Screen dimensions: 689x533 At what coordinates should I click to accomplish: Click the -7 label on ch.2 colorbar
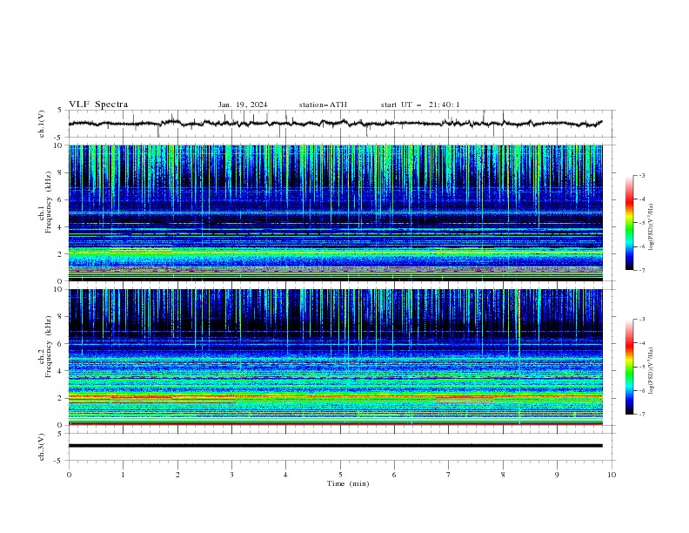pyautogui.click(x=642, y=414)
